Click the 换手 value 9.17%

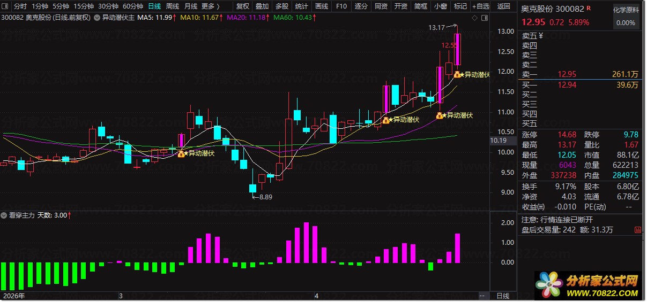click(x=566, y=187)
